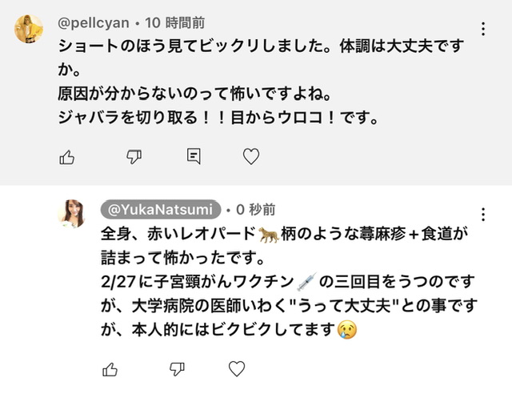Open @pellcyan's profile avatar

point(30,30)
